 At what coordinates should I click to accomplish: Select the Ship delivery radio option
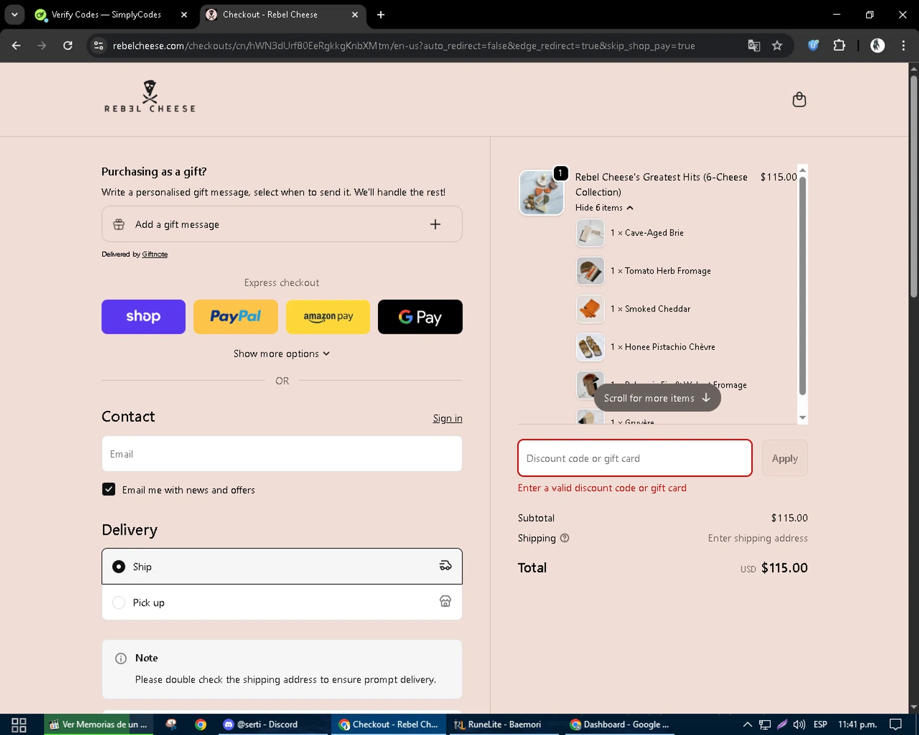[x=119, y=567]
